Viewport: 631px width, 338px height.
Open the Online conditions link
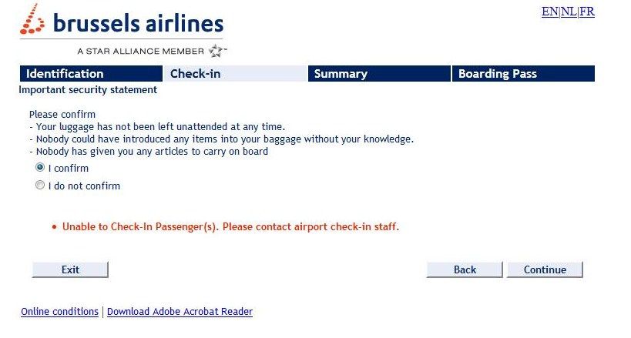pyautogui.click(x=60, y=312)
